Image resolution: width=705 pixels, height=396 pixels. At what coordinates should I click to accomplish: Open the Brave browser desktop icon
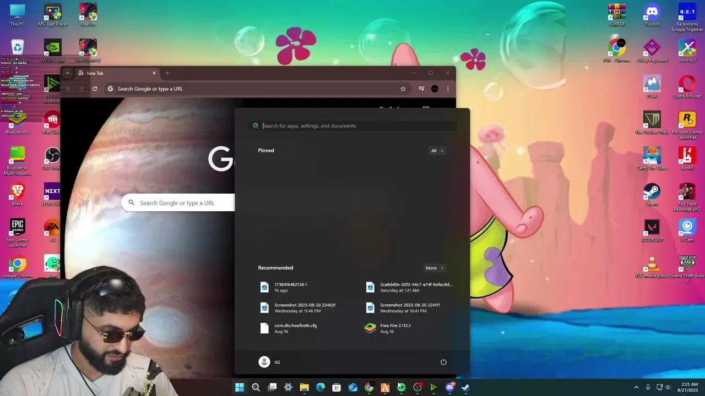18,195
